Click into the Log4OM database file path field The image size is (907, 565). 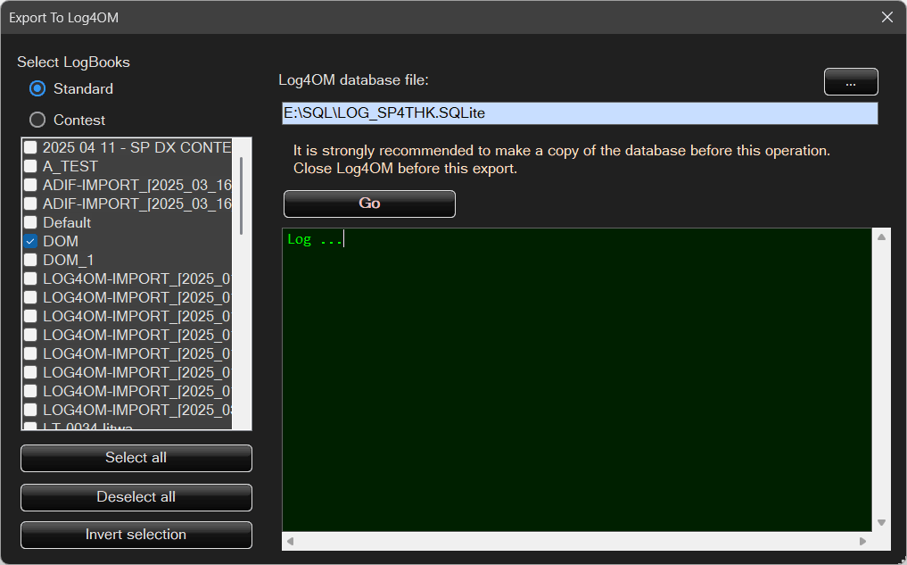coord(580,113)
